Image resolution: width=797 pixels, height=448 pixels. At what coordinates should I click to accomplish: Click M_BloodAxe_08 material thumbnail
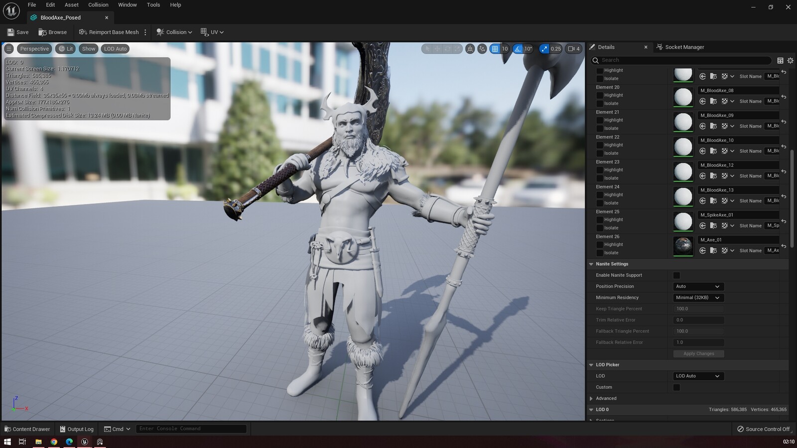pos(683,97)
